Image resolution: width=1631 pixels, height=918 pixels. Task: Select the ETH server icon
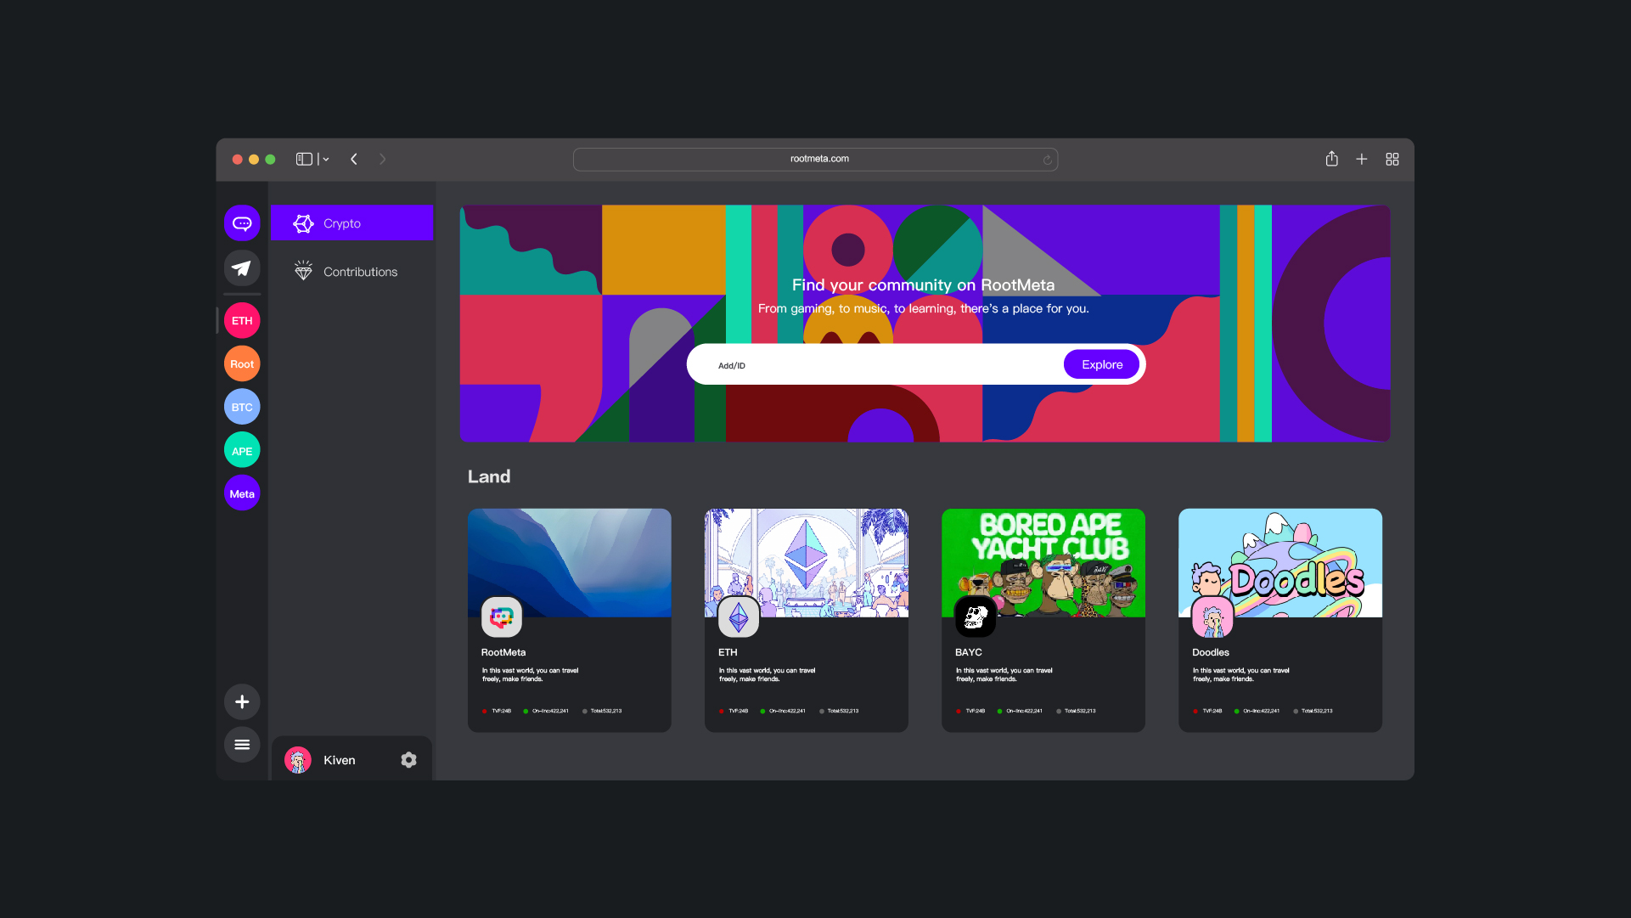tap(242, 321)
